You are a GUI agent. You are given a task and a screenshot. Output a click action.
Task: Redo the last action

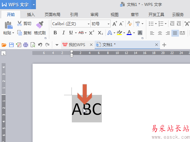coord(47,45)
